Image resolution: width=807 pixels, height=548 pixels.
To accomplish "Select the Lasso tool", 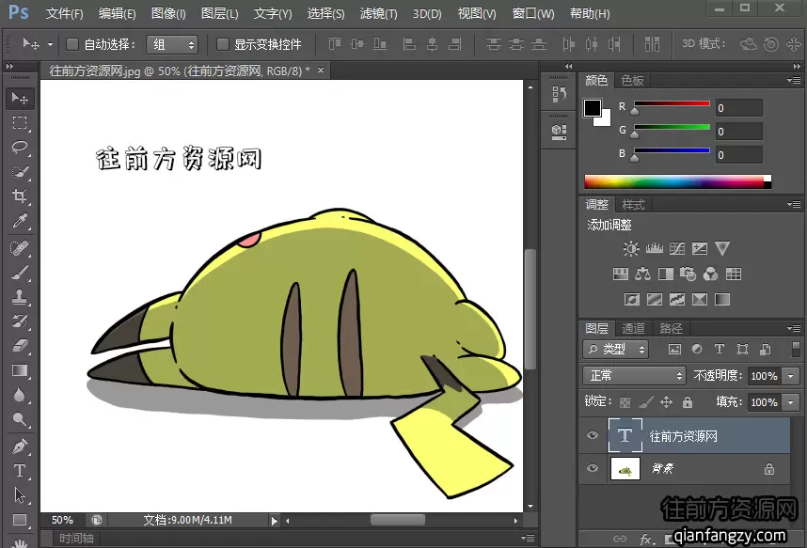I will 20,148.
